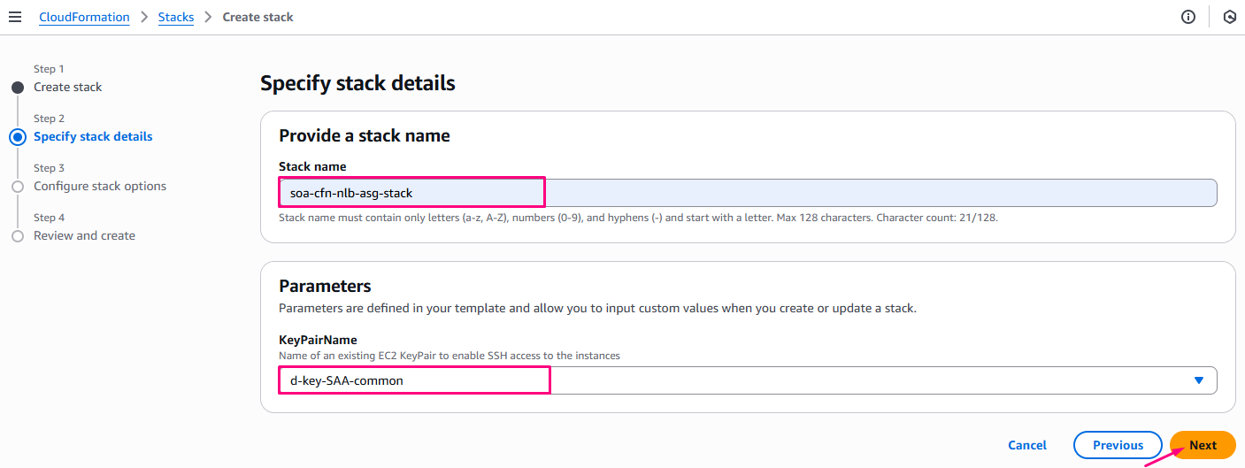Jump to the Create stack step label

67,87
